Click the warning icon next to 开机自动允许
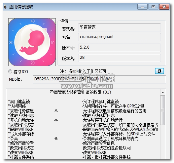This screenshot has width=174, height=163. pyautogui.click(x=56, y=120)
